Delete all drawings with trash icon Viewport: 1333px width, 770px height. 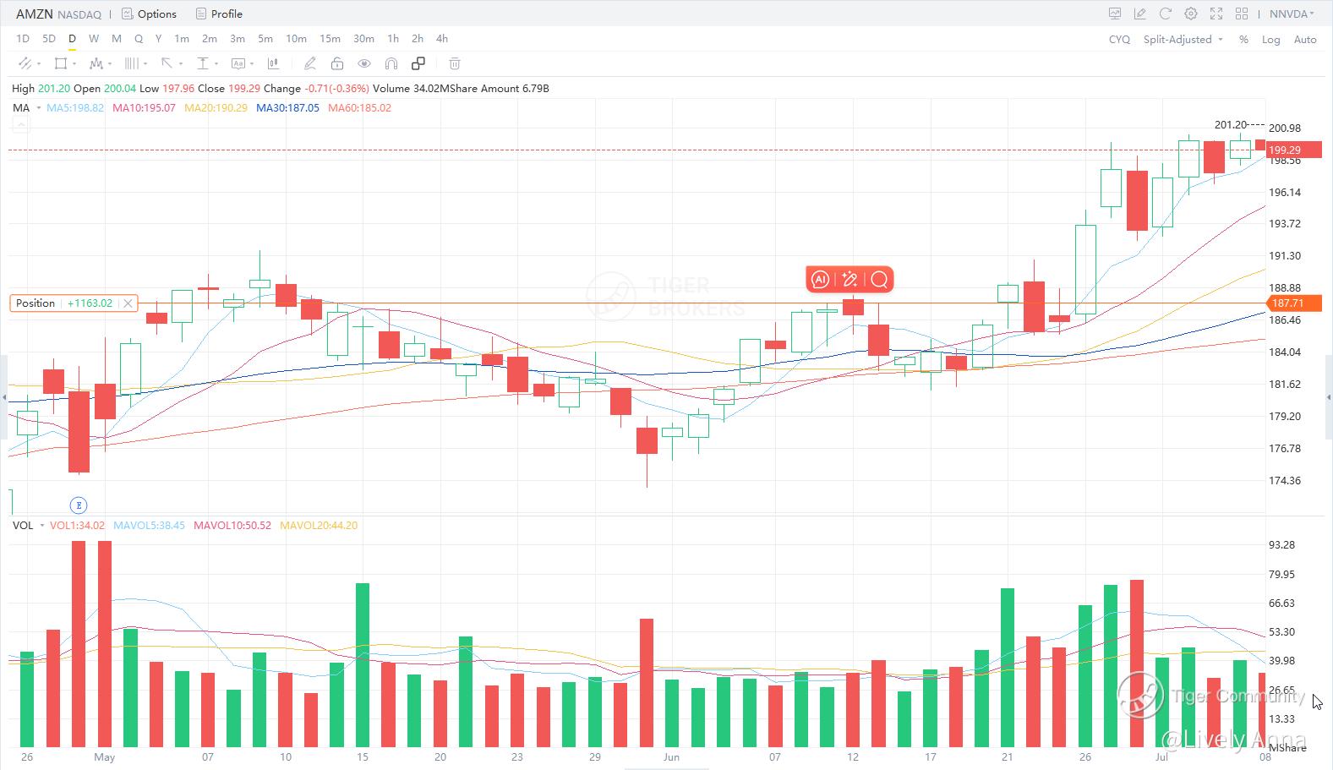(455, 63)
